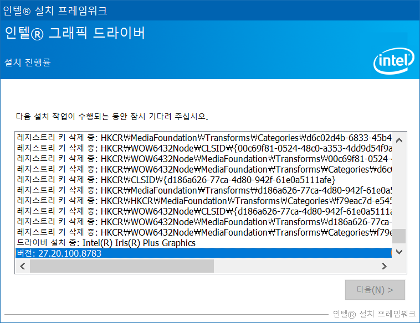
Task: Click the '설치 진행률' subtitle text
Action: [x=27, y=62]
